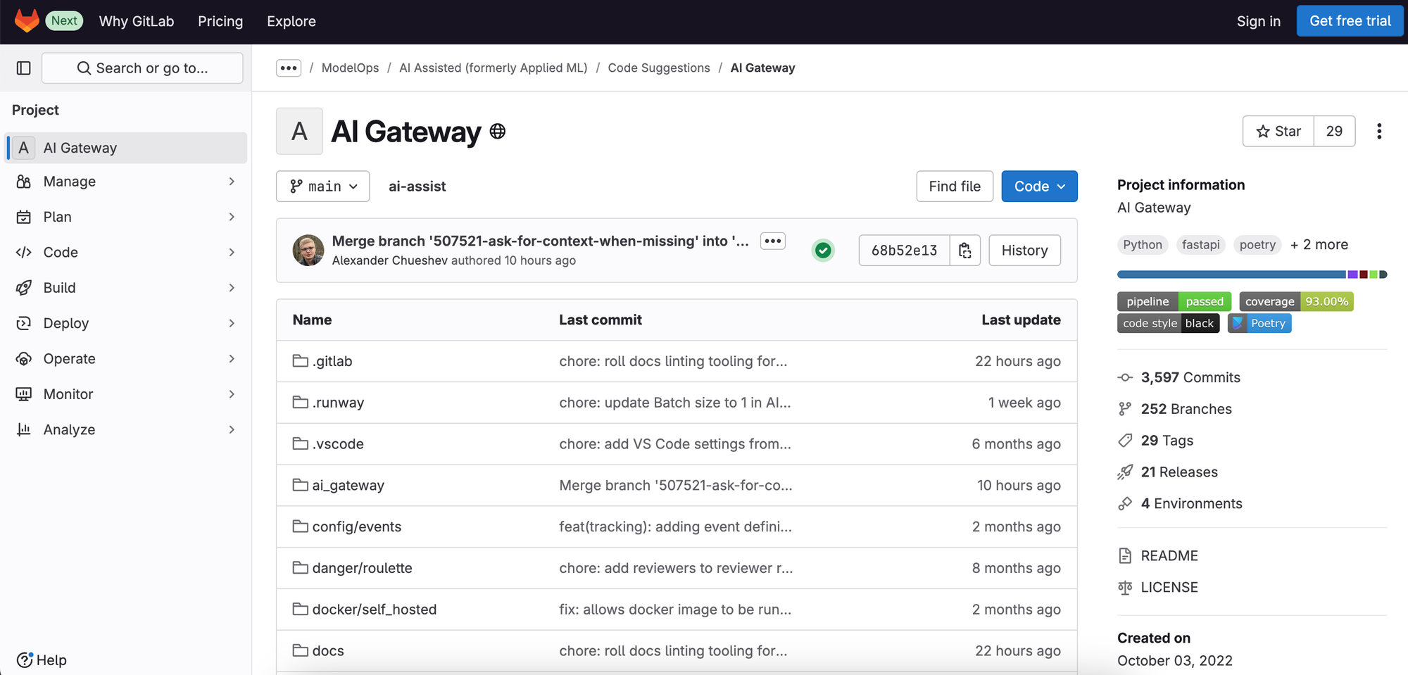Click the green pipeline passed checkmark icon
1408x675 pixels.
pos(822,250)
